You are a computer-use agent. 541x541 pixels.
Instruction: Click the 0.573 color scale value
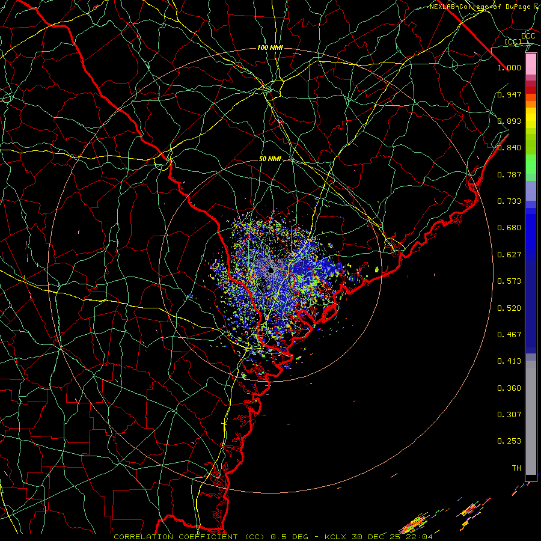[509, 281]
